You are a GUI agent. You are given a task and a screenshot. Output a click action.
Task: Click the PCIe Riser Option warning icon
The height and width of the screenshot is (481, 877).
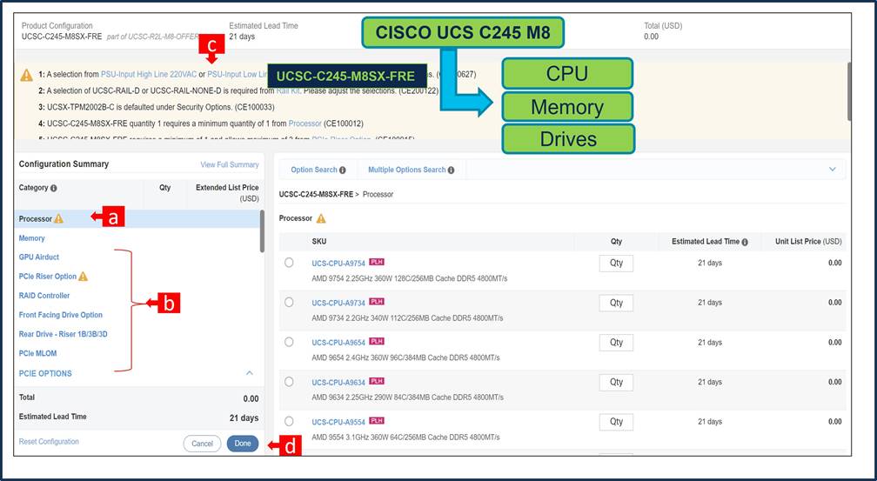point(84,277)
